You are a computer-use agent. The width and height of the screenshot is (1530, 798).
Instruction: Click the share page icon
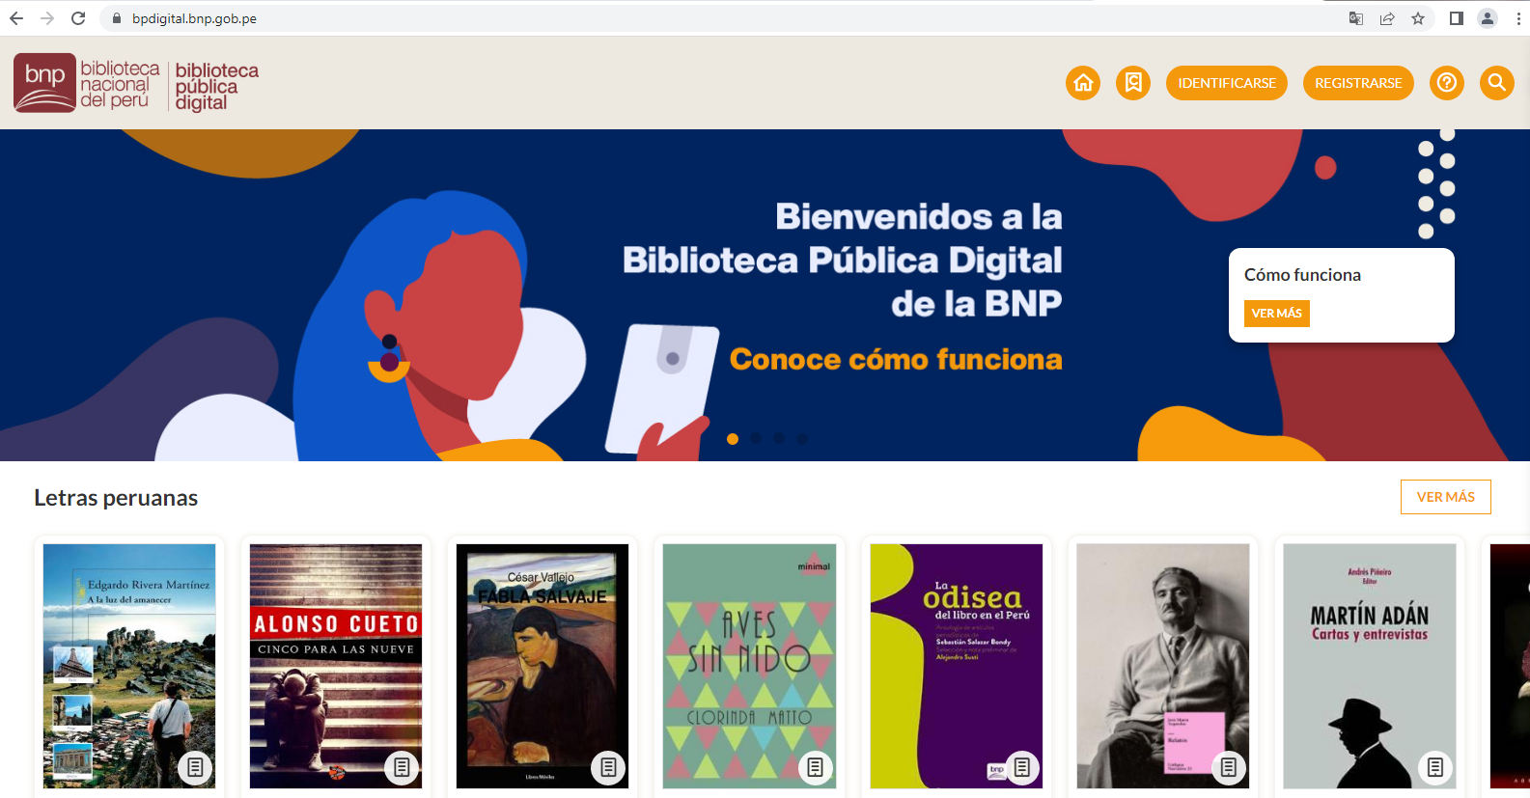click(x=1387, y=18)
